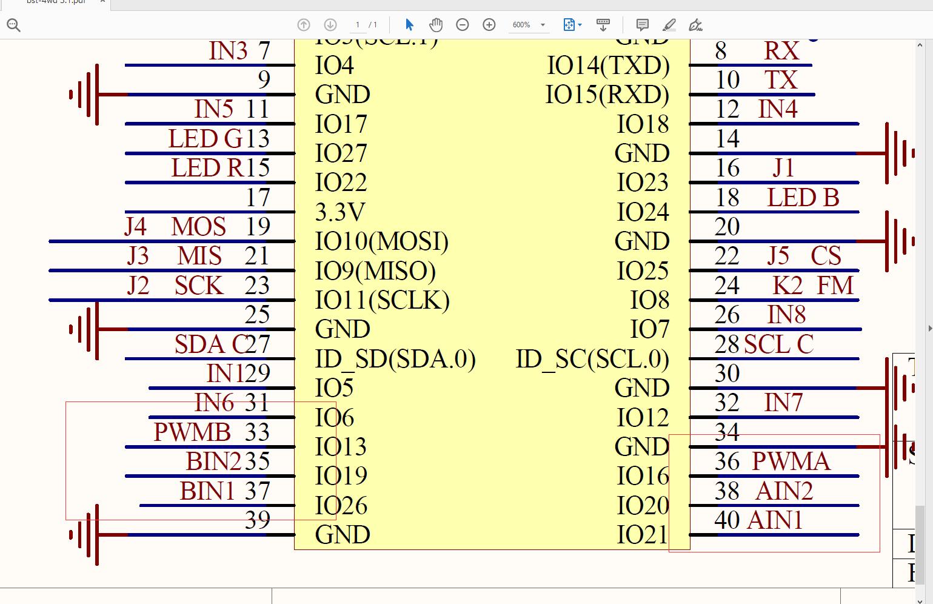The height and width of the screenshot is (604, 933).
Task: Go to previous page arrow
Action: [304, 25]
